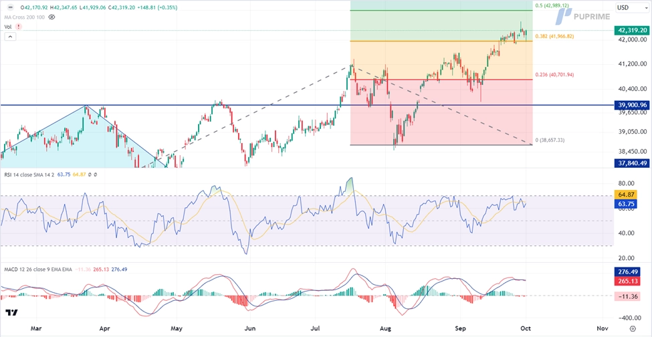This screenshot has height=337, width=652.
Task: Click the high price H42,347.65 in the legend
Action: coord(64,7)
